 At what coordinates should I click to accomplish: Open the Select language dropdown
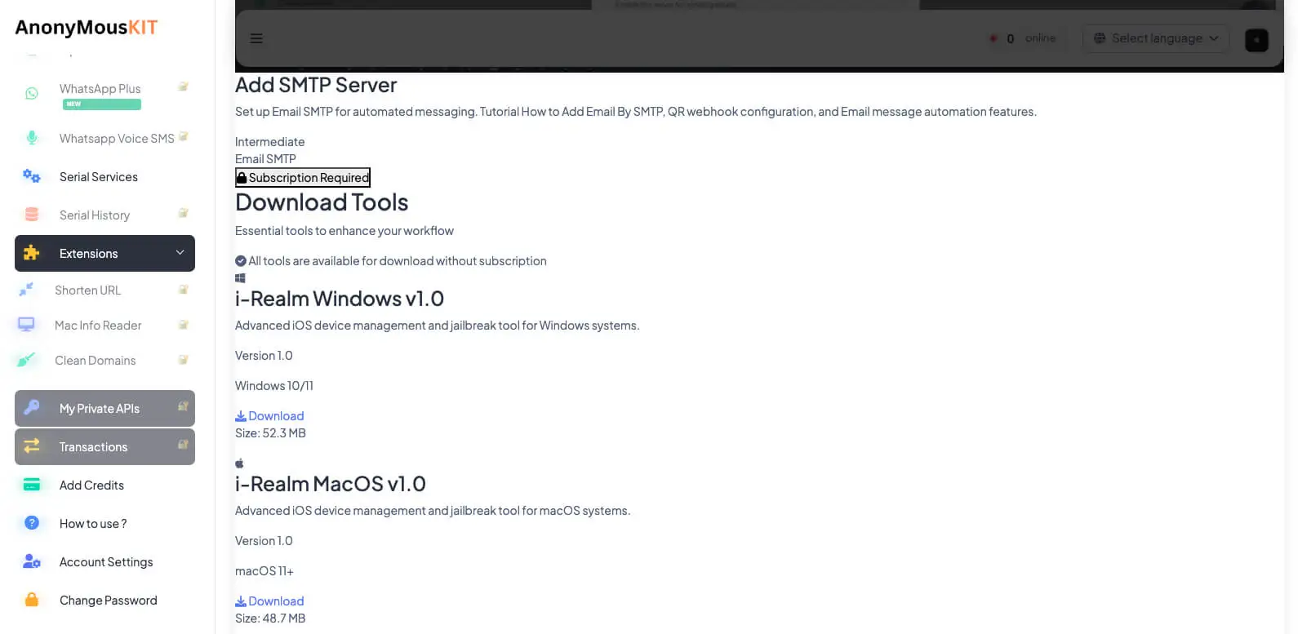tap(1156, 38)
